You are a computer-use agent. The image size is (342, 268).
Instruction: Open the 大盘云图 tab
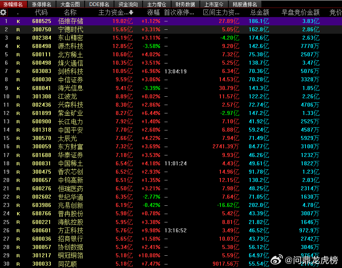[x=70, y=4]
